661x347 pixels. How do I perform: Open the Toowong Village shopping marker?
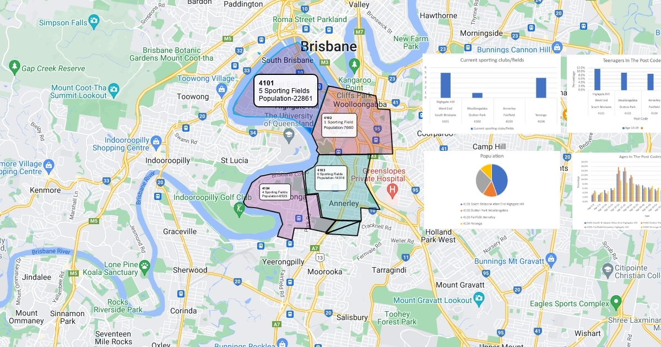(221, 89)
